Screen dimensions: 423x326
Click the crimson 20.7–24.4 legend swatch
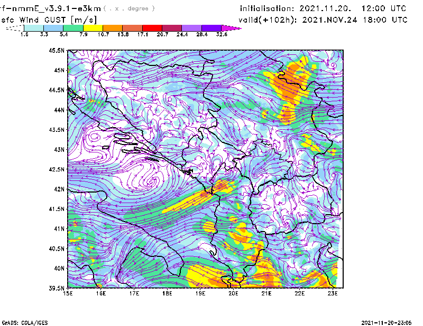pyautogui.click(x=172, y=28)
